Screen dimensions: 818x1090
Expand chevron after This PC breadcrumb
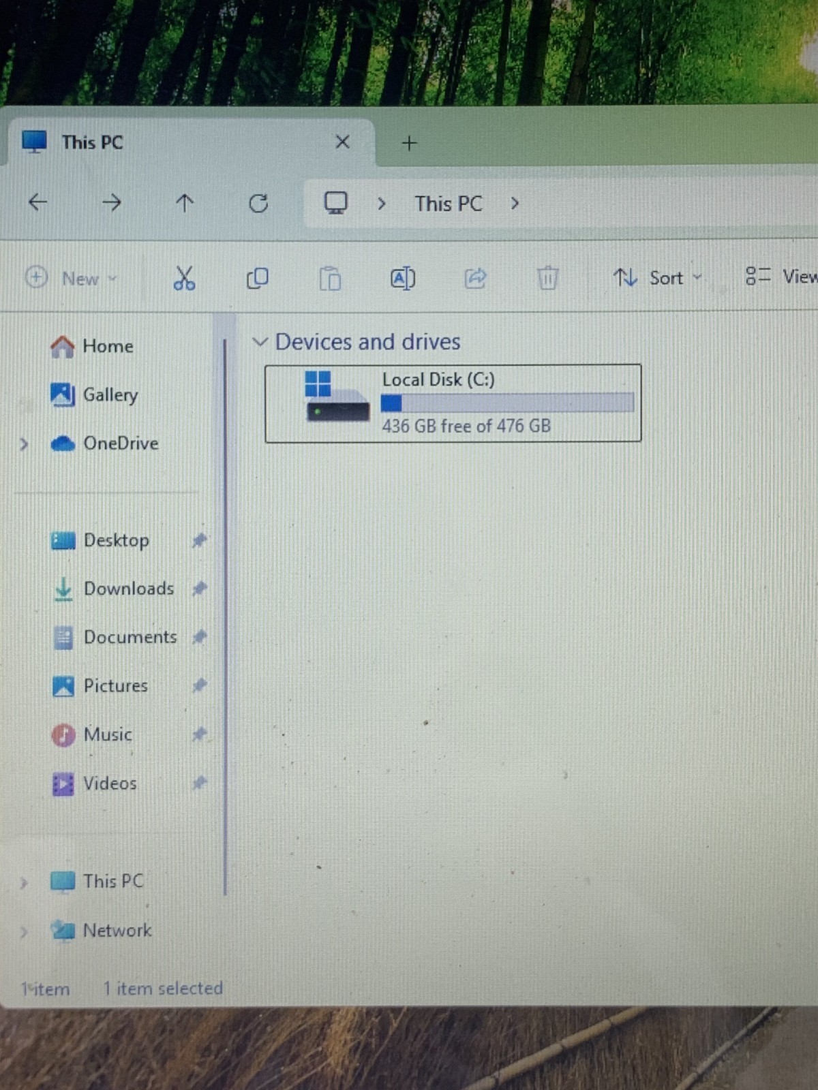[515, 203]
